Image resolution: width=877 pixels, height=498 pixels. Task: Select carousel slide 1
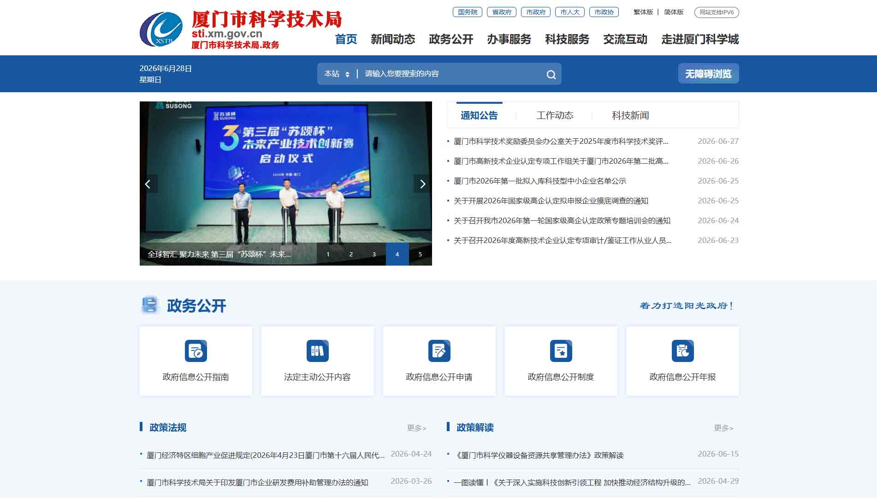[x=328, y=254]
